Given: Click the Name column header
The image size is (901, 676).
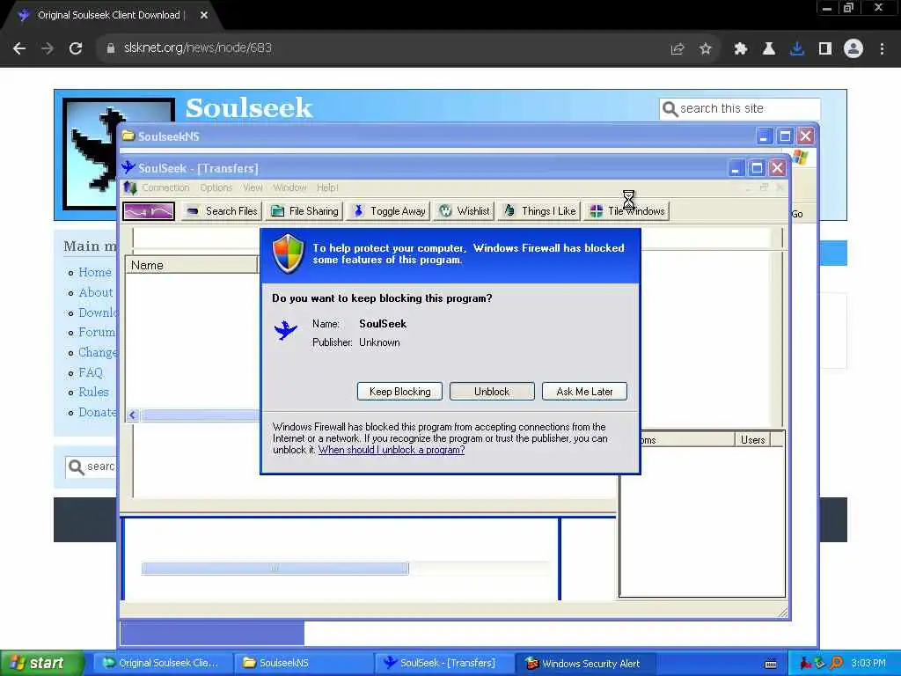Looking at the screenshot, I should pyautogui.click(x=191, y=265).
